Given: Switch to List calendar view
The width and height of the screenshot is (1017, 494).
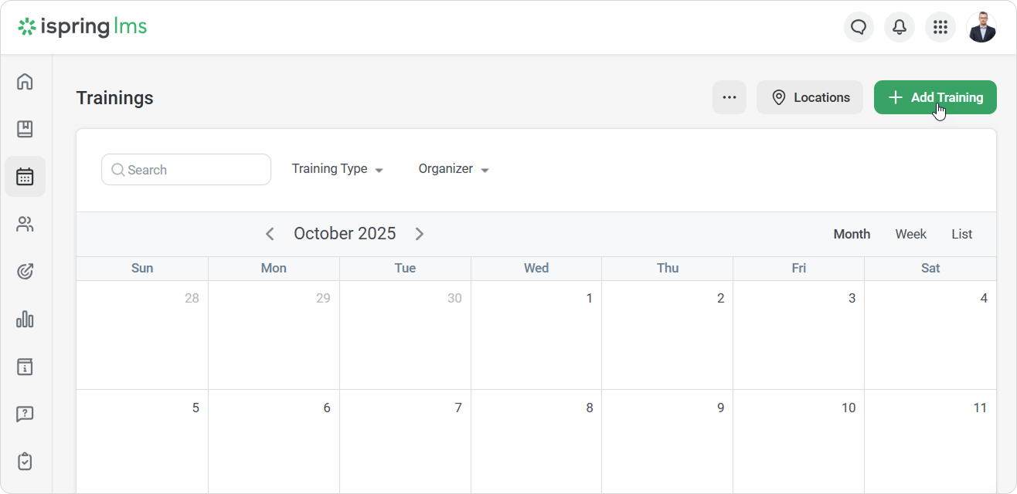Looking at the screenshot, I should click(x=961, y=234).
